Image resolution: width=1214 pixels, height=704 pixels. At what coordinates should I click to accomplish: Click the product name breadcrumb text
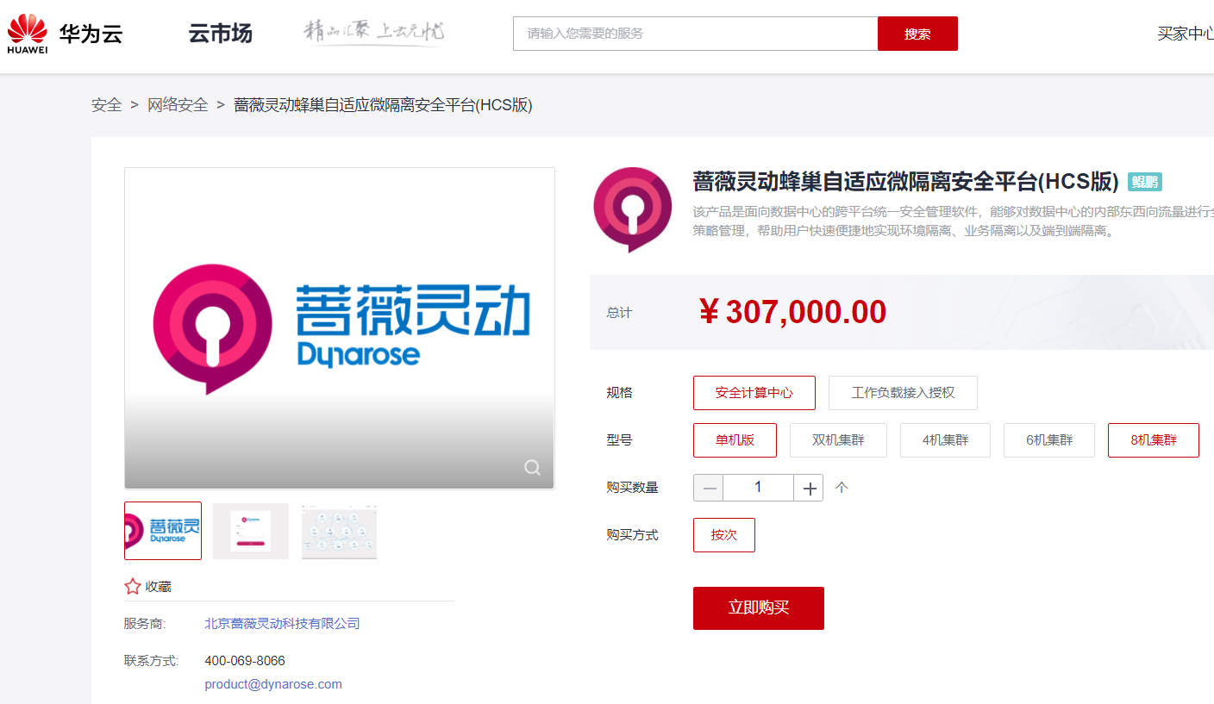[384, 105]
